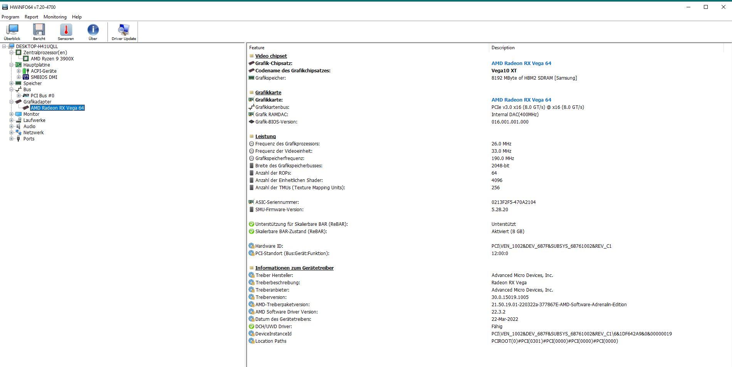732x367 pixels.
Task: Click the Video chipset section heading
Action: click(x=271, y=56)
